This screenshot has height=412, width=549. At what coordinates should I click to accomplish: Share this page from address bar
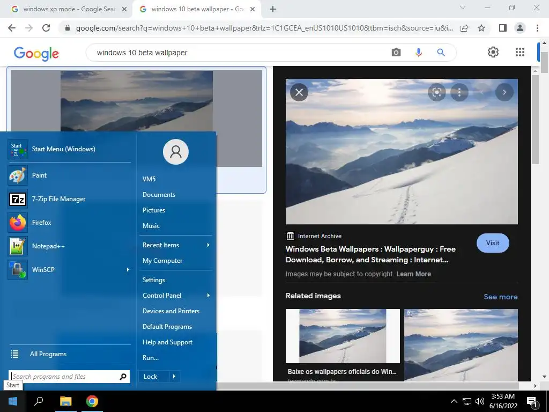click(x=465, y=28)
